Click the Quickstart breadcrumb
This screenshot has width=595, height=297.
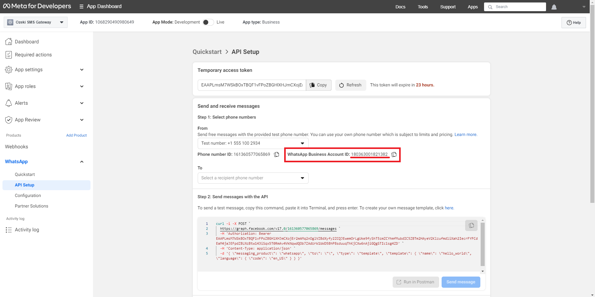[207, 52]
